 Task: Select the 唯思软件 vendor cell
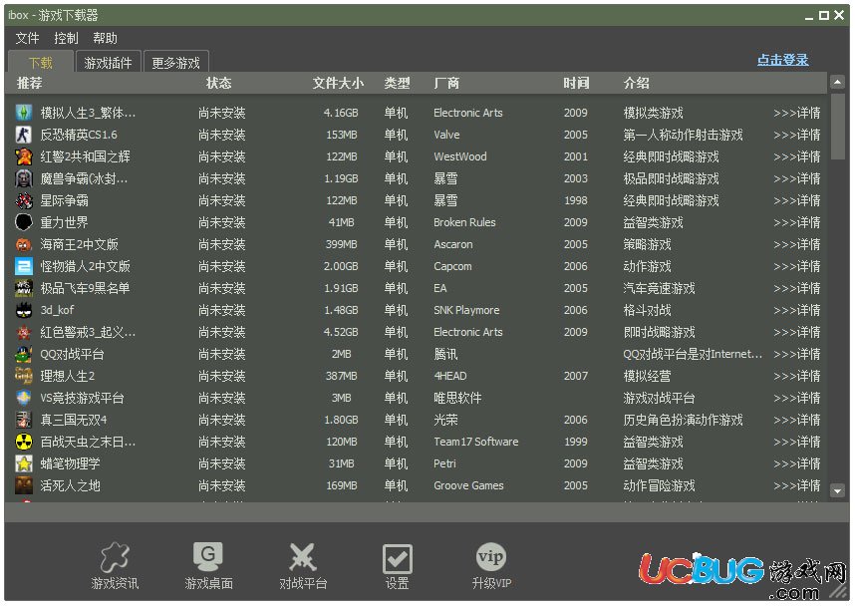pos(457,398)
